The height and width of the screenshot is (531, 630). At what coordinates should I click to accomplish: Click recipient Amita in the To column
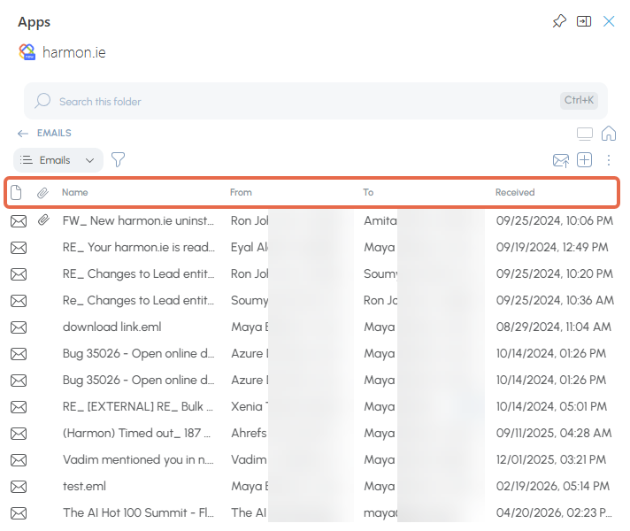380,220
